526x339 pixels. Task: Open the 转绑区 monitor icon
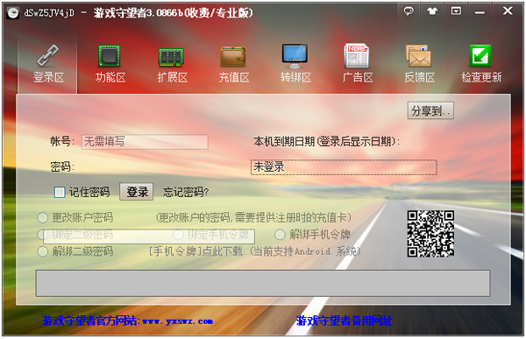point(295,56)
